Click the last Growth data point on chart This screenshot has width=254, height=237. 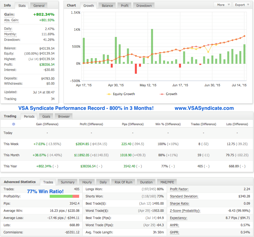click(x=245, y=36)
